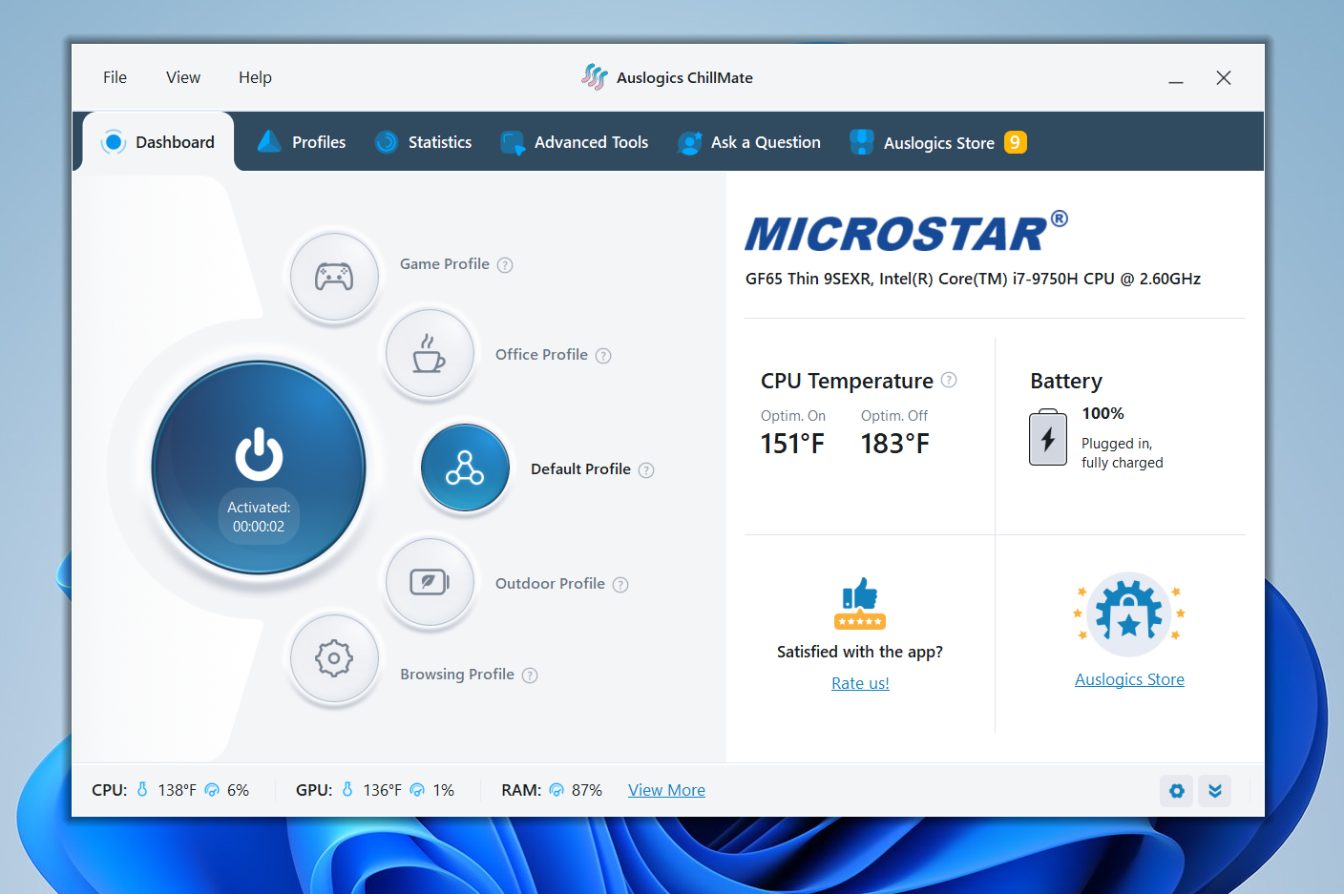Click the Outdoor Profile leaf icon
Screen dimensions: 1344x894
[x=430, y=582]
